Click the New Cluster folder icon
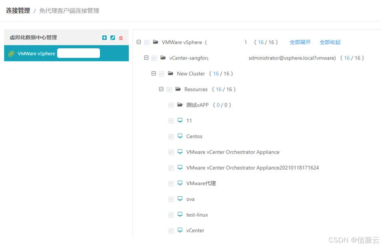Screen dimensions: 381x247 tap(171, 73)
